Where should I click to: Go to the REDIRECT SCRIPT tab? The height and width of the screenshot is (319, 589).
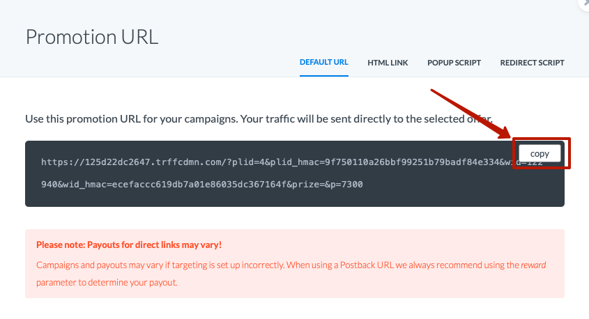(x=533, y=63)
